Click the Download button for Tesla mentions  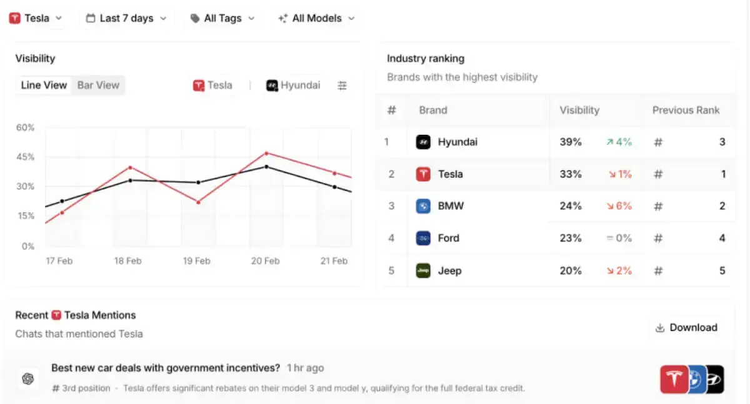pyautogui.click(x=686, y=327)
